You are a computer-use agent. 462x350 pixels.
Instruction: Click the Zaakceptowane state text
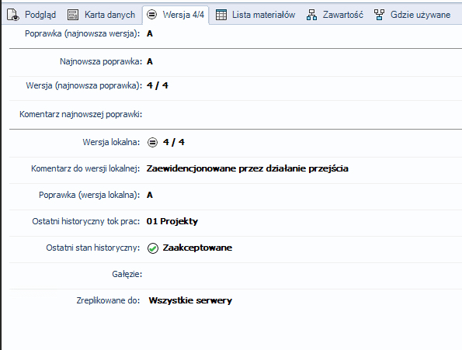click(197, 248)
